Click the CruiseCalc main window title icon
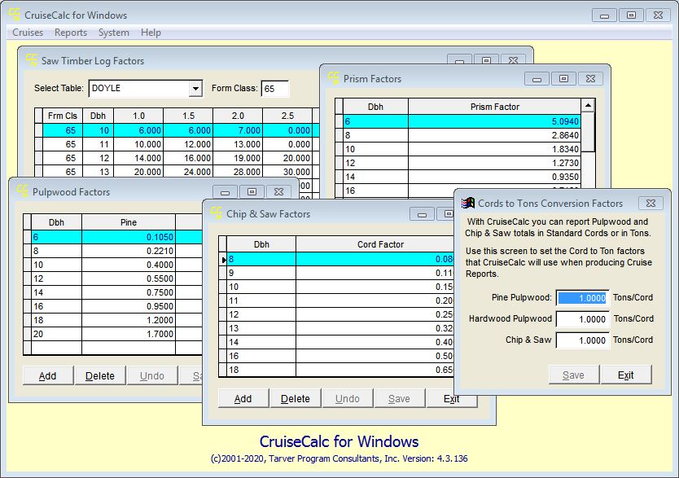Screen dimensions: 679x478 coord(15,15)
